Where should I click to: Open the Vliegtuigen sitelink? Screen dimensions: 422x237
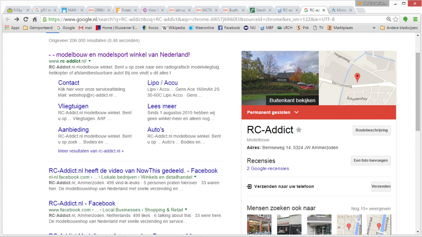point(73,106)
